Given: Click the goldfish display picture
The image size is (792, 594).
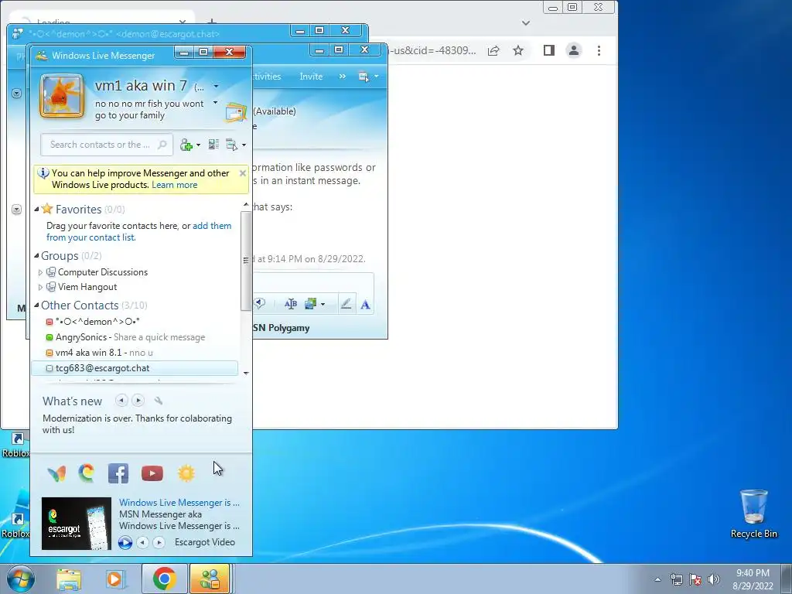Looking at the screenshot, I should pyautogui.click(x=62, y=95).
